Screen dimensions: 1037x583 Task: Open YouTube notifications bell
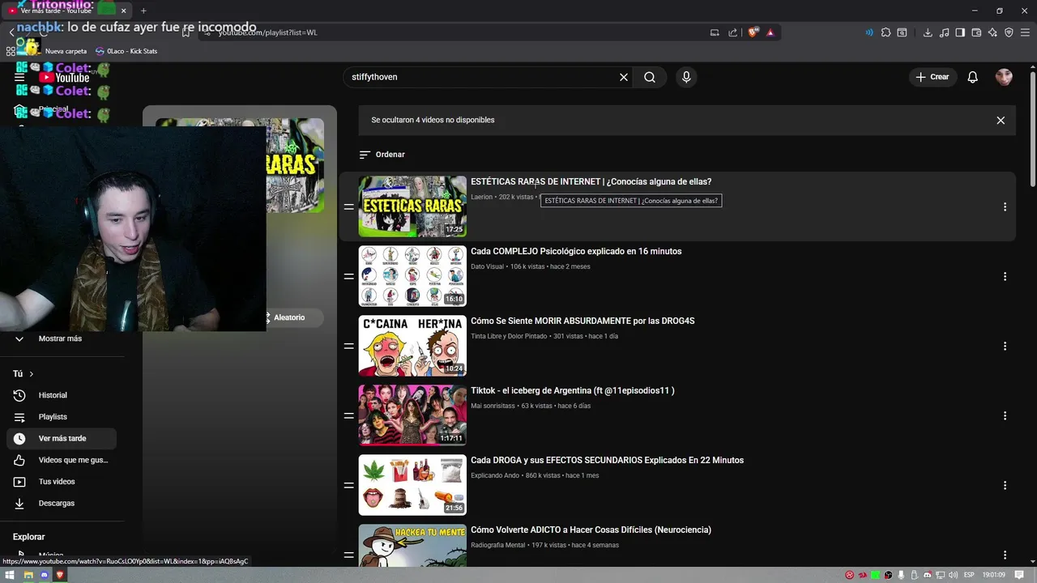coord(973,77)
